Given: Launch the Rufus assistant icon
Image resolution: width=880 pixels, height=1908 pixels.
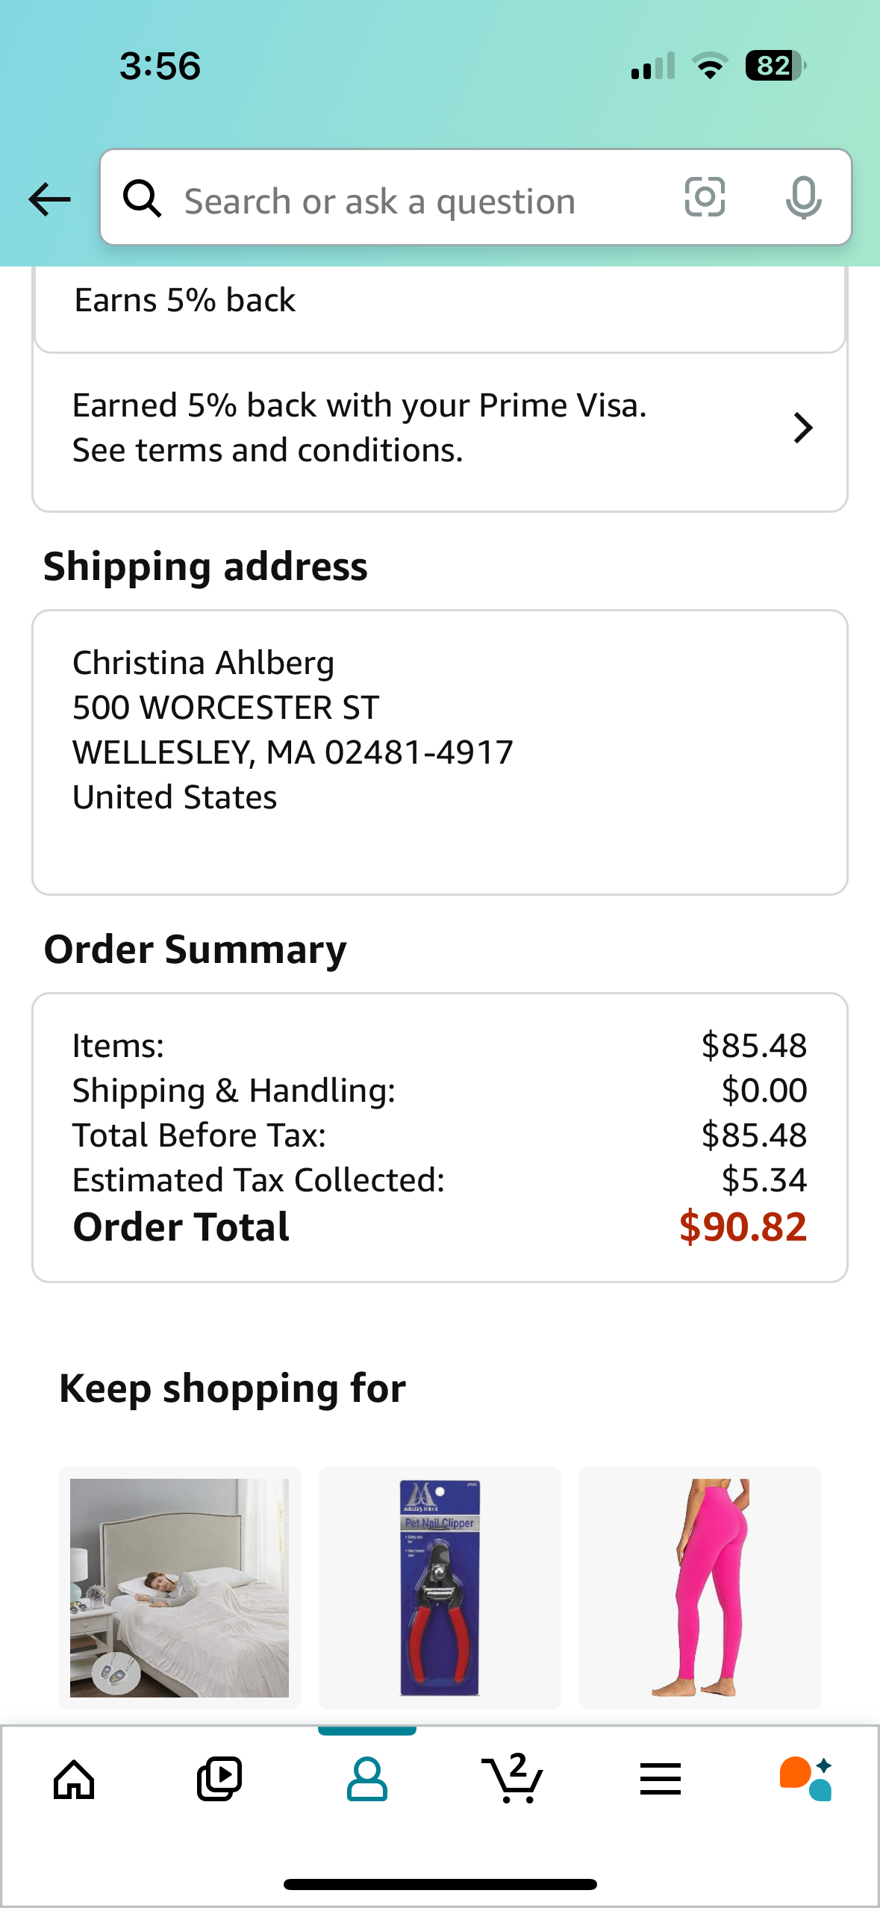Looking at the screenshot, I should point(805,1779).
